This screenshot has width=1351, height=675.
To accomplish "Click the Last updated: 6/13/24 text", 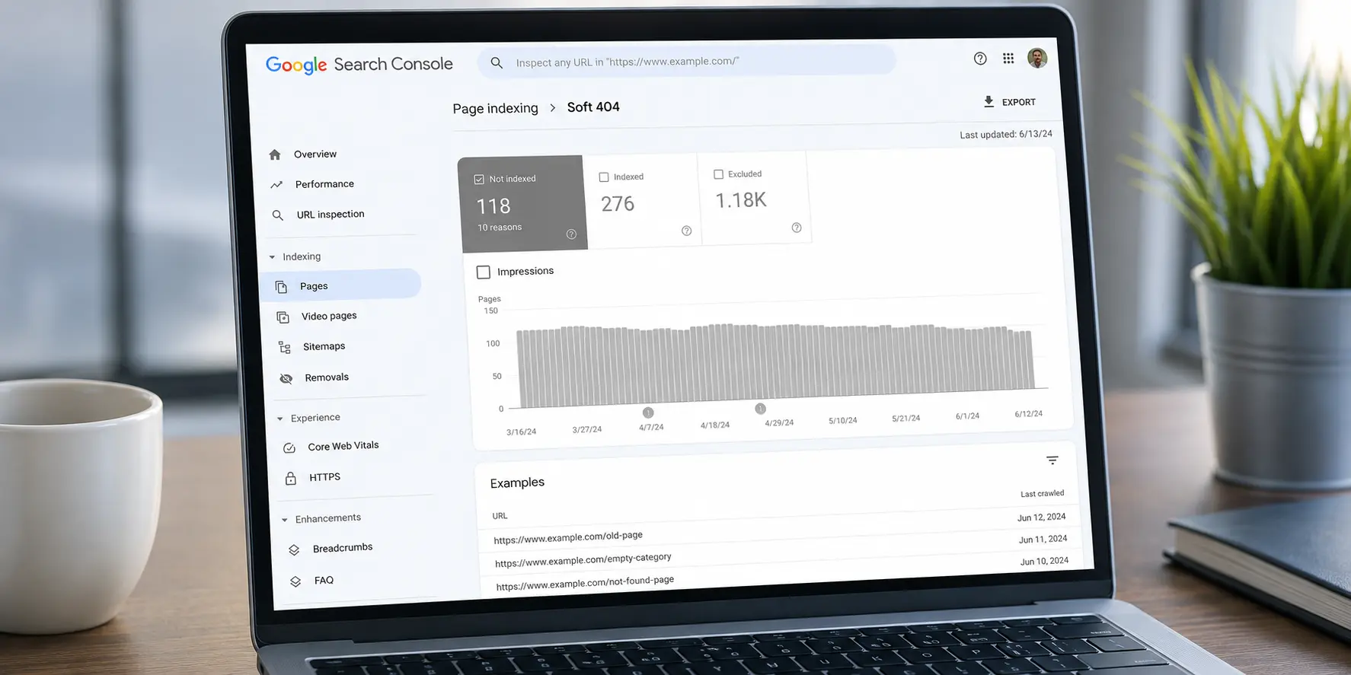I will coord(1006,135).
